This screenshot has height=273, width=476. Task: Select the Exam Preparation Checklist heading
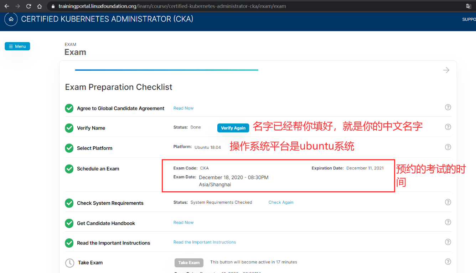(x=119, y=87)
